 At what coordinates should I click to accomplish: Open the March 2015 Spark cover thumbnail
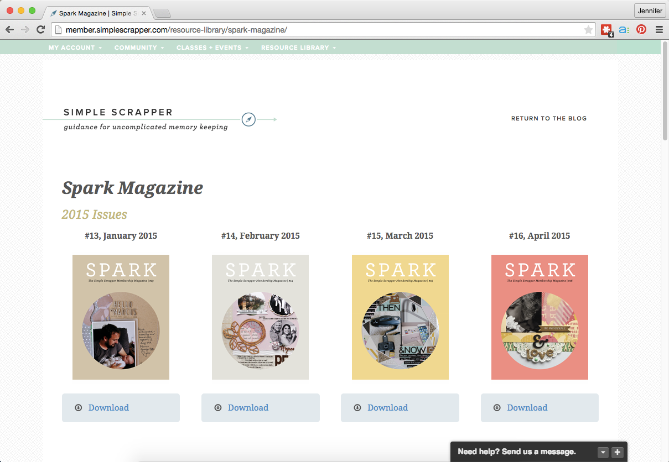(x=400, y=317)
